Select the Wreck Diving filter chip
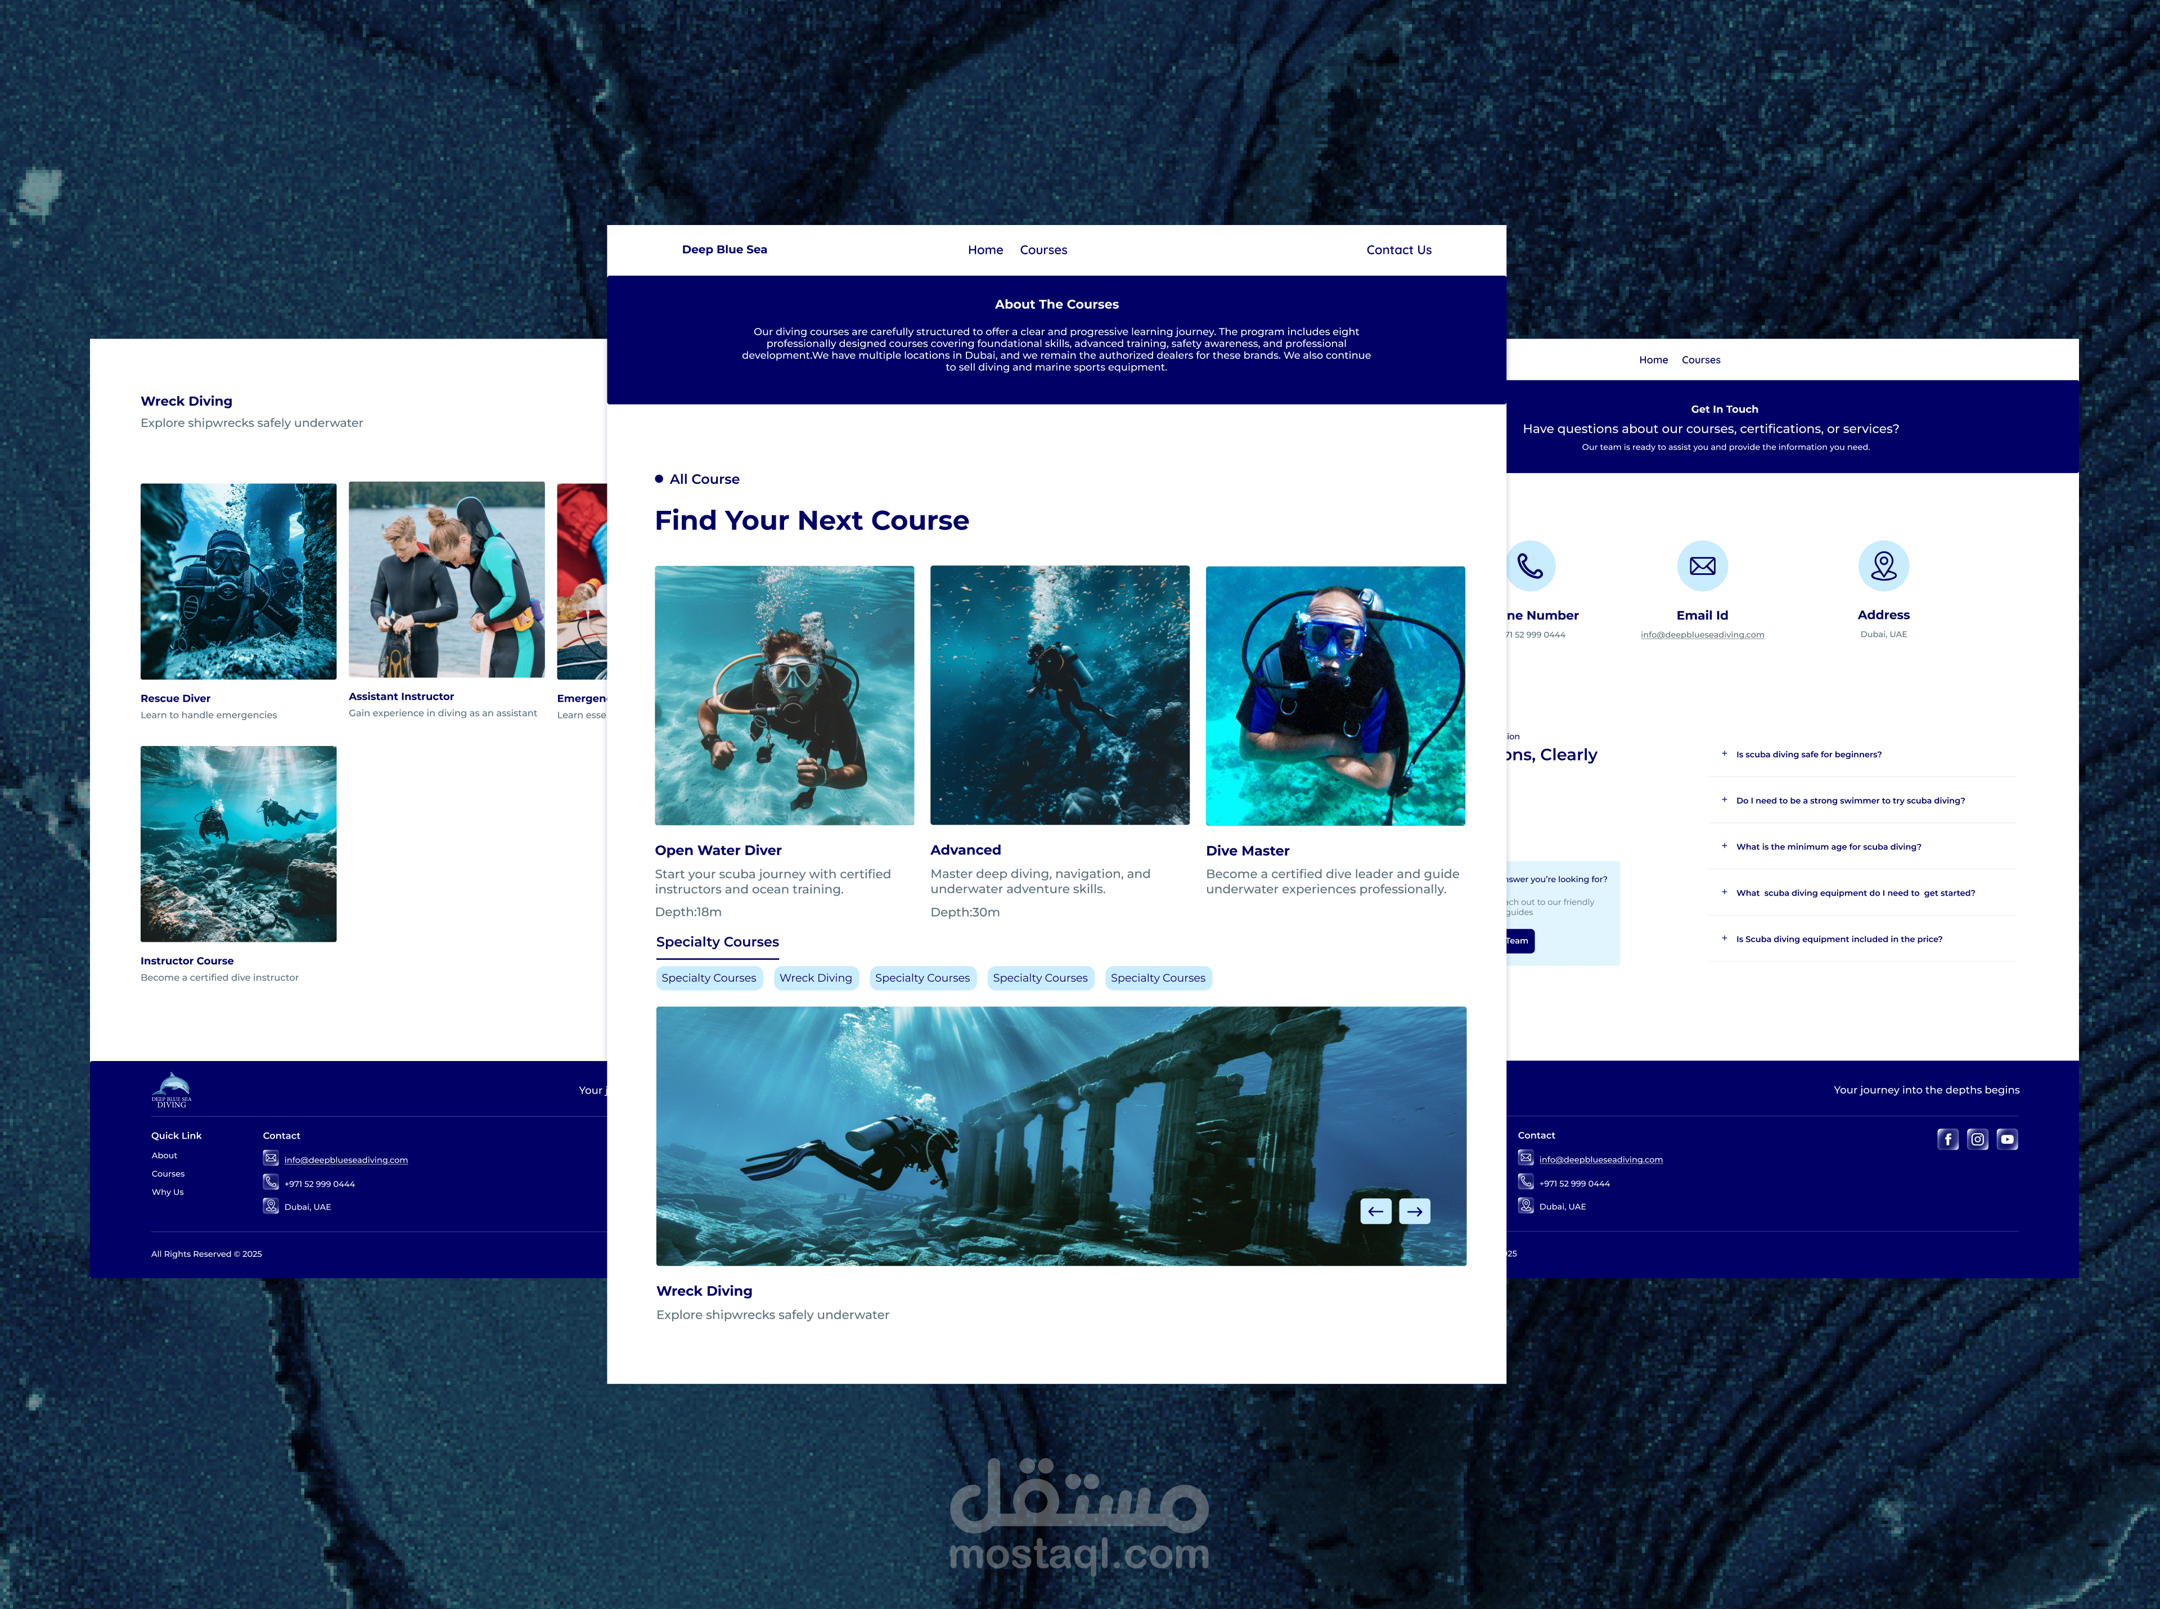2160x1609 pixels. click(x=815, y=978)
